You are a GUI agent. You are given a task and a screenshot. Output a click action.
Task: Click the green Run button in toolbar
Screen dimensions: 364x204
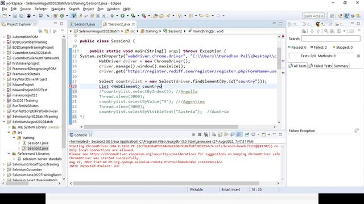[x=122, y=16]
